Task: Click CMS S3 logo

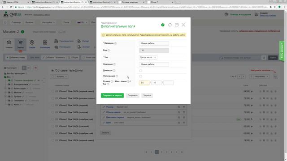Action: coord(13,14)
